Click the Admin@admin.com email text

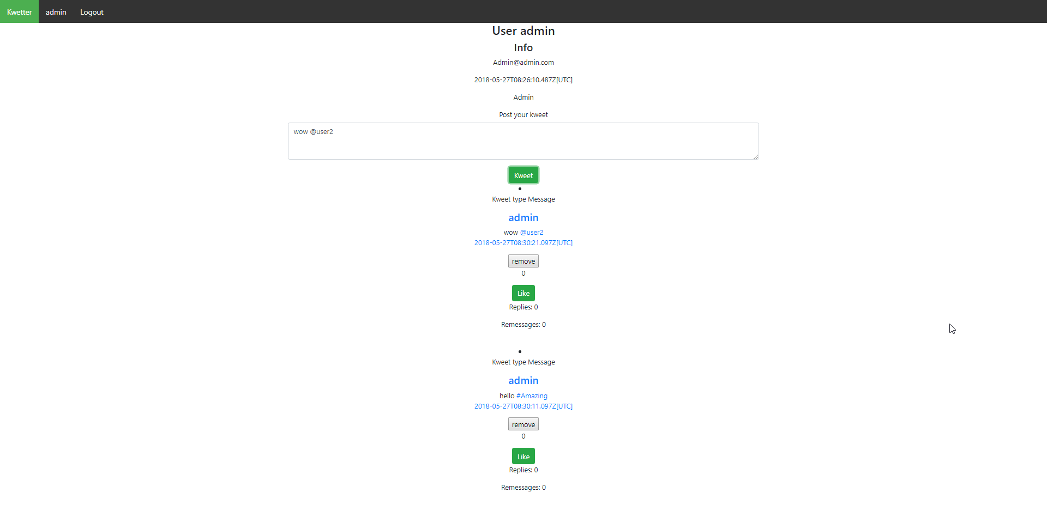pos(523,63)
